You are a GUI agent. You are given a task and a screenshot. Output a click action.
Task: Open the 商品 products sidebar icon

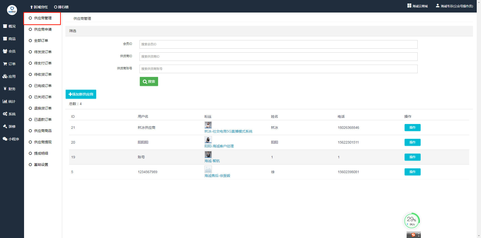[5, 39]
